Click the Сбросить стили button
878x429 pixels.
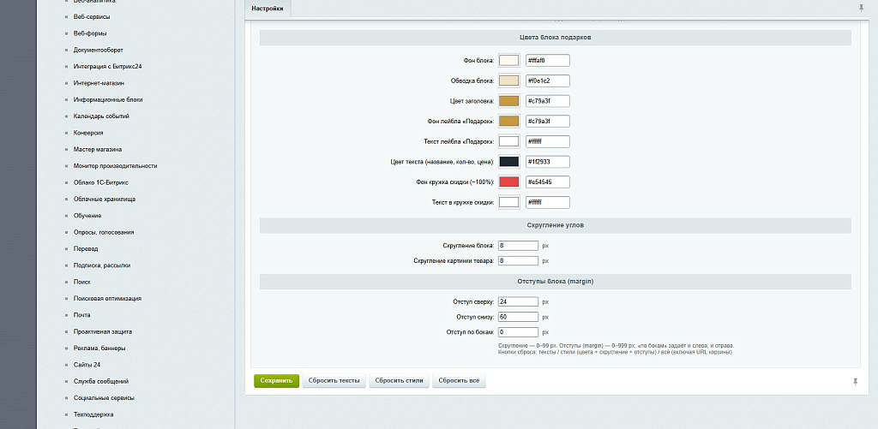click(400, 381)
